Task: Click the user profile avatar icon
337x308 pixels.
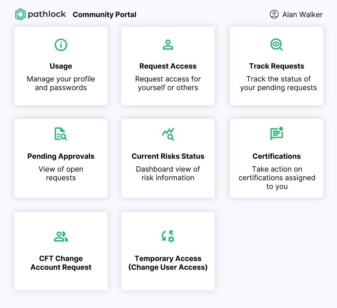Action: click(274, 14)
